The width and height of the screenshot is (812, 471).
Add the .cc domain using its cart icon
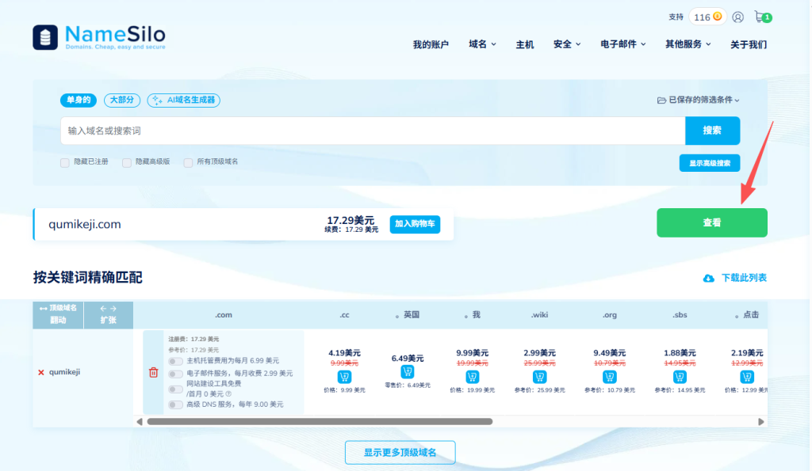coord(344,377)
